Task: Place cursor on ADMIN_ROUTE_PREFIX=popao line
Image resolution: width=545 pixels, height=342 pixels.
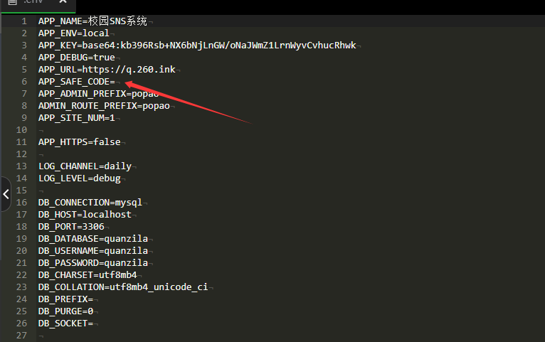Action: (x=104, y=106)
